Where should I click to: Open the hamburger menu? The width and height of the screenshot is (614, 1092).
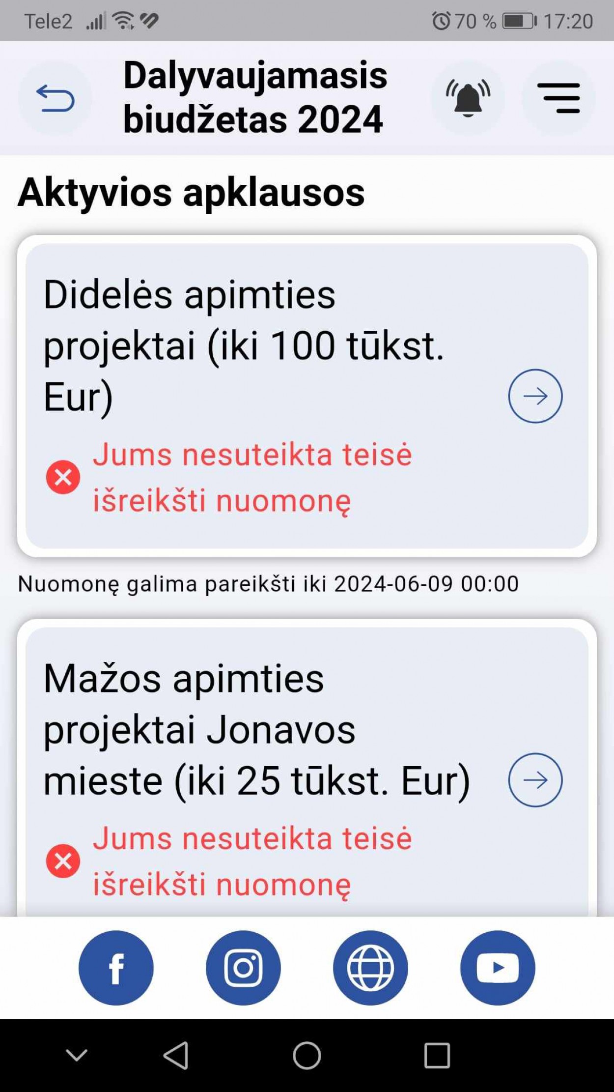click(558, 98)
